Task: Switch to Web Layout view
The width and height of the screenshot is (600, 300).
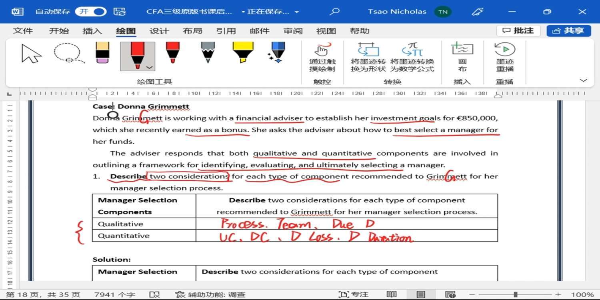Action: point(450,295)
